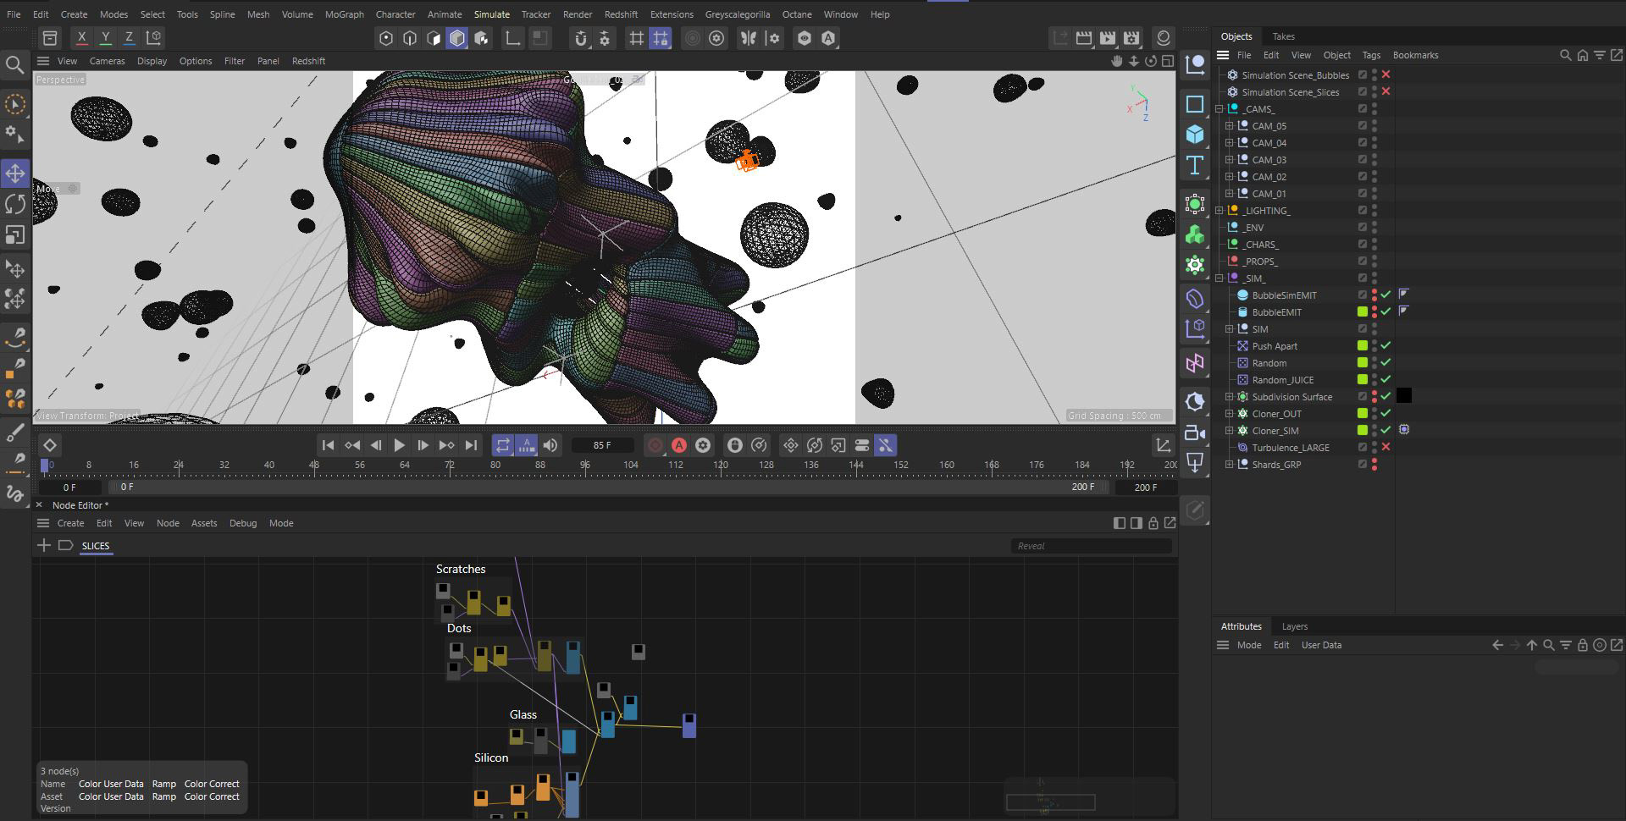This screenshot has width=1626, height=821.
Task: Click the current frame field showing 85 F
Action: [x=602, y=445]
